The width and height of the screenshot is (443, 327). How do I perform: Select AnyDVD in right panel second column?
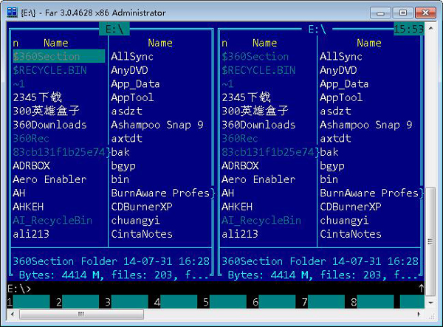[x=338, y=70]
